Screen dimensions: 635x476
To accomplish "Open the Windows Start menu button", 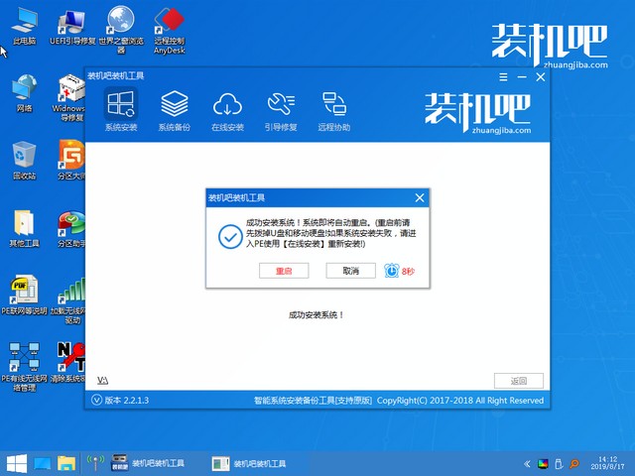I will [x=15, y=463].
